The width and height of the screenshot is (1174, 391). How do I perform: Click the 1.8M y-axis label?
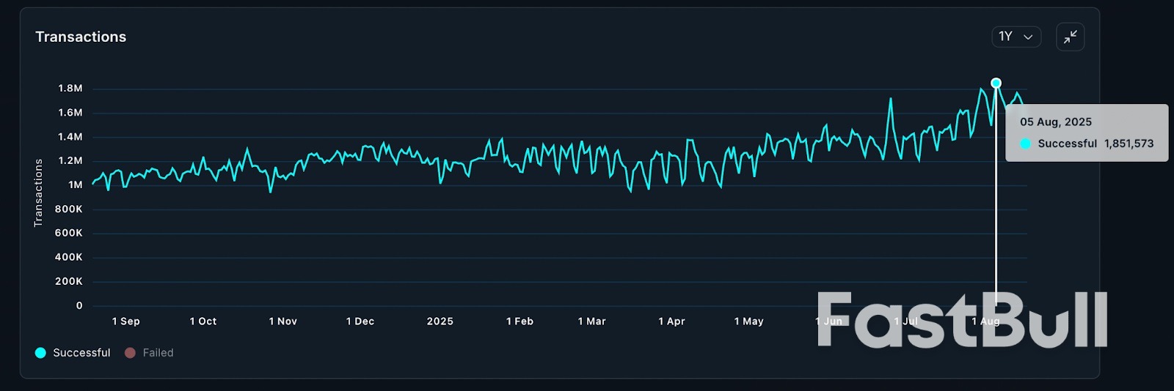(x=70, y=89)
